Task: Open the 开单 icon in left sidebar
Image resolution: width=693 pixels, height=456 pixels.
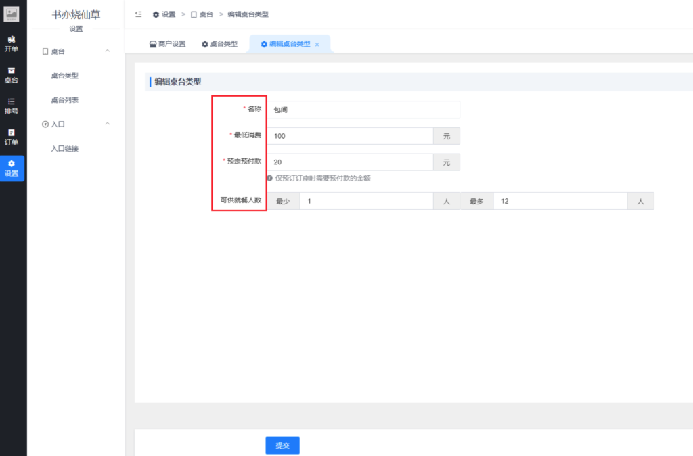Action: [x=12, y=43]
